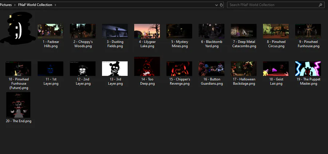Click file name "20 - The End.png"
Image resolution: width=328 pixels, height=154 pixels.
(19, 121)
